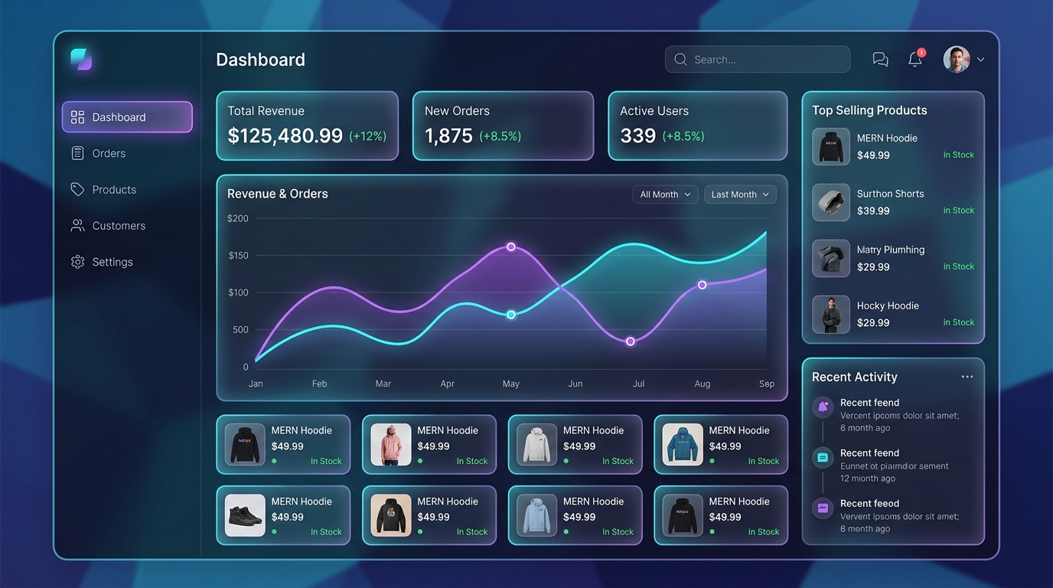Open the black sneakers product thumbnail
This screenshot has height=588, width=1053.
coord(245,515)
